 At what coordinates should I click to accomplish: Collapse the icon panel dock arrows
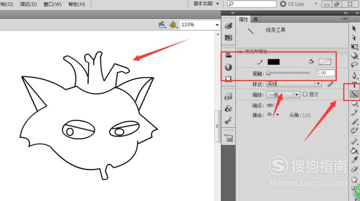coord(233,13)
